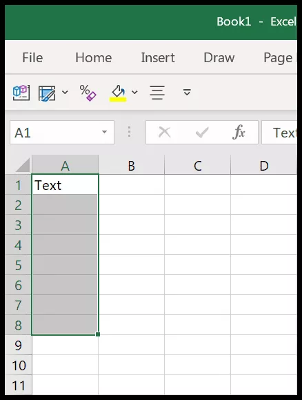Open the customize quick access toolbar arrow
Viewport: 302px width, 400px height.
point(187,92)
